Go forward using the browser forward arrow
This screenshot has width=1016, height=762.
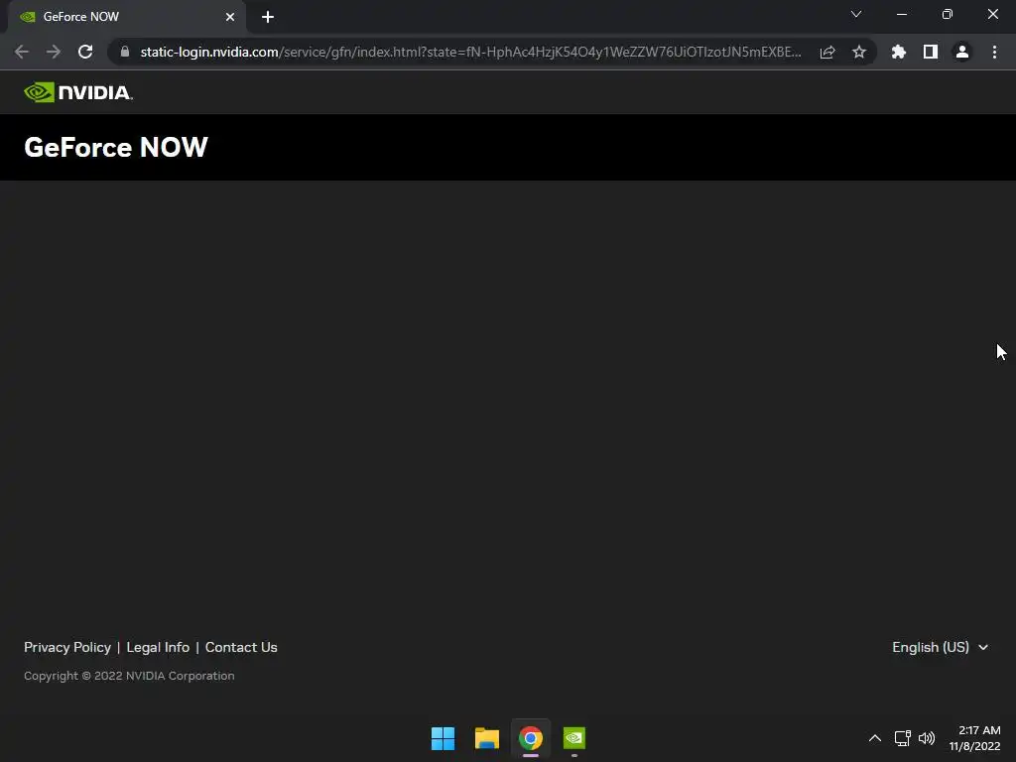click(54, 52)
